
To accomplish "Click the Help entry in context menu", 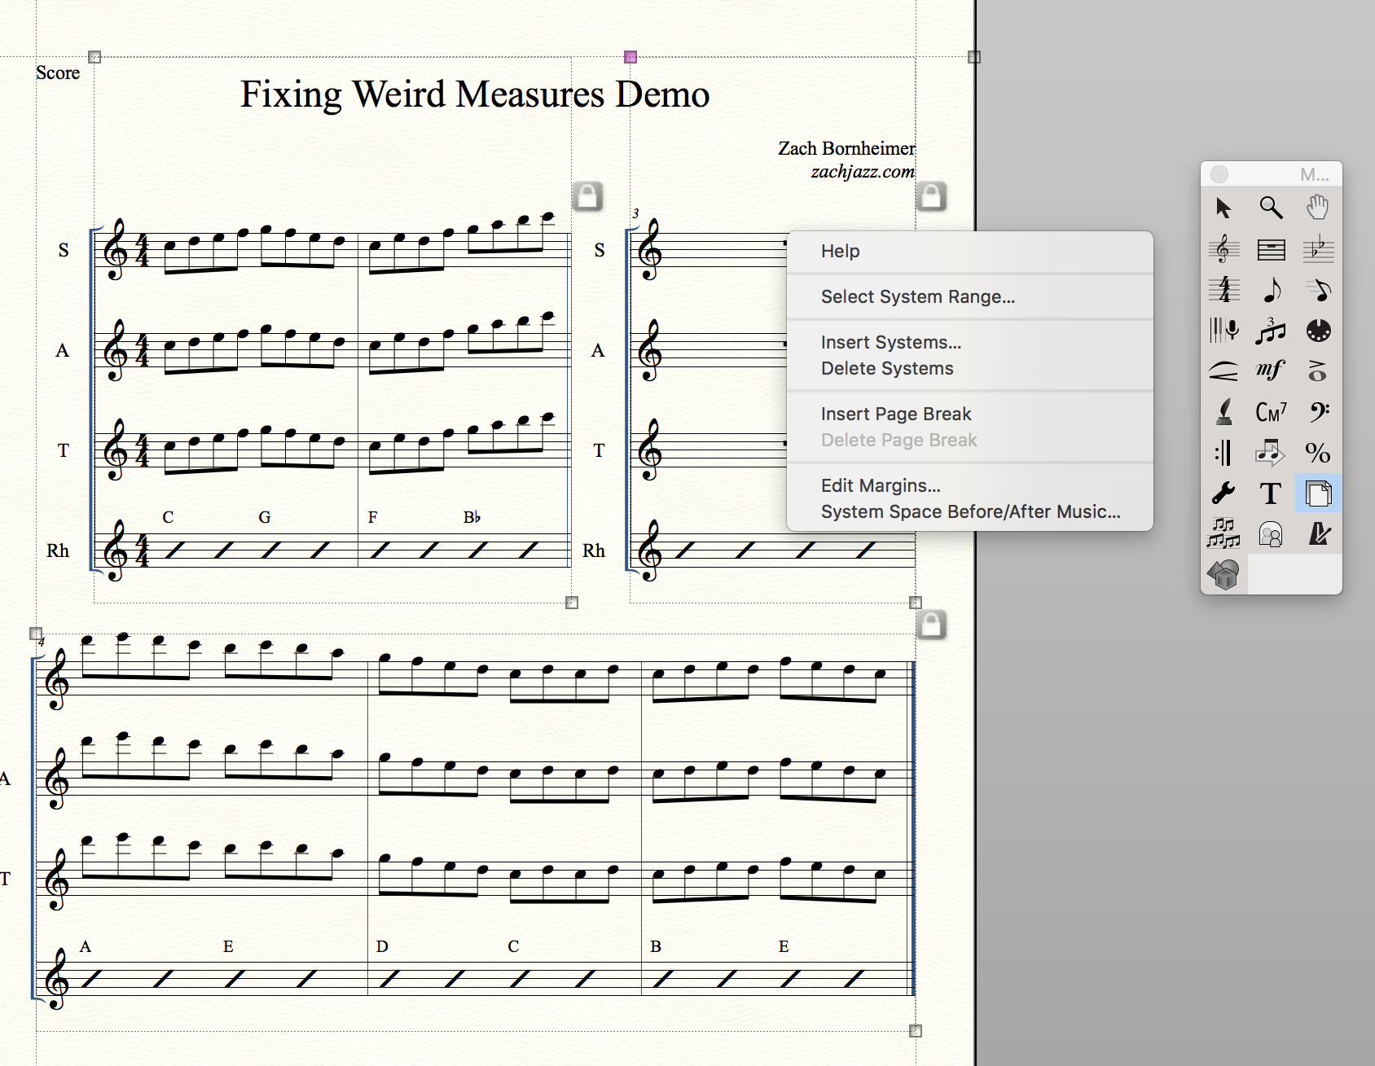I will pos(840,252).
